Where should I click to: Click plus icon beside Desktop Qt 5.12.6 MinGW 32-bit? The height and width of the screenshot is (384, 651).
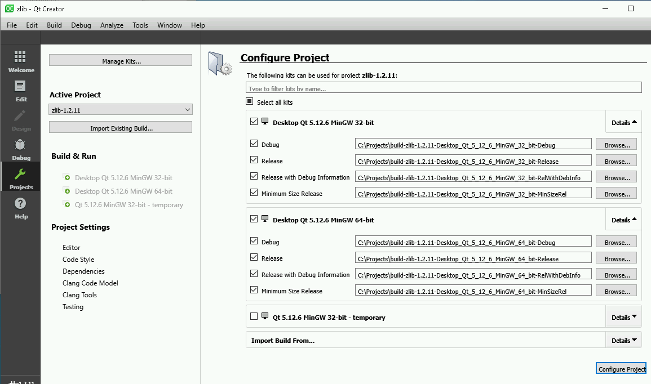(x=67, y=177)
